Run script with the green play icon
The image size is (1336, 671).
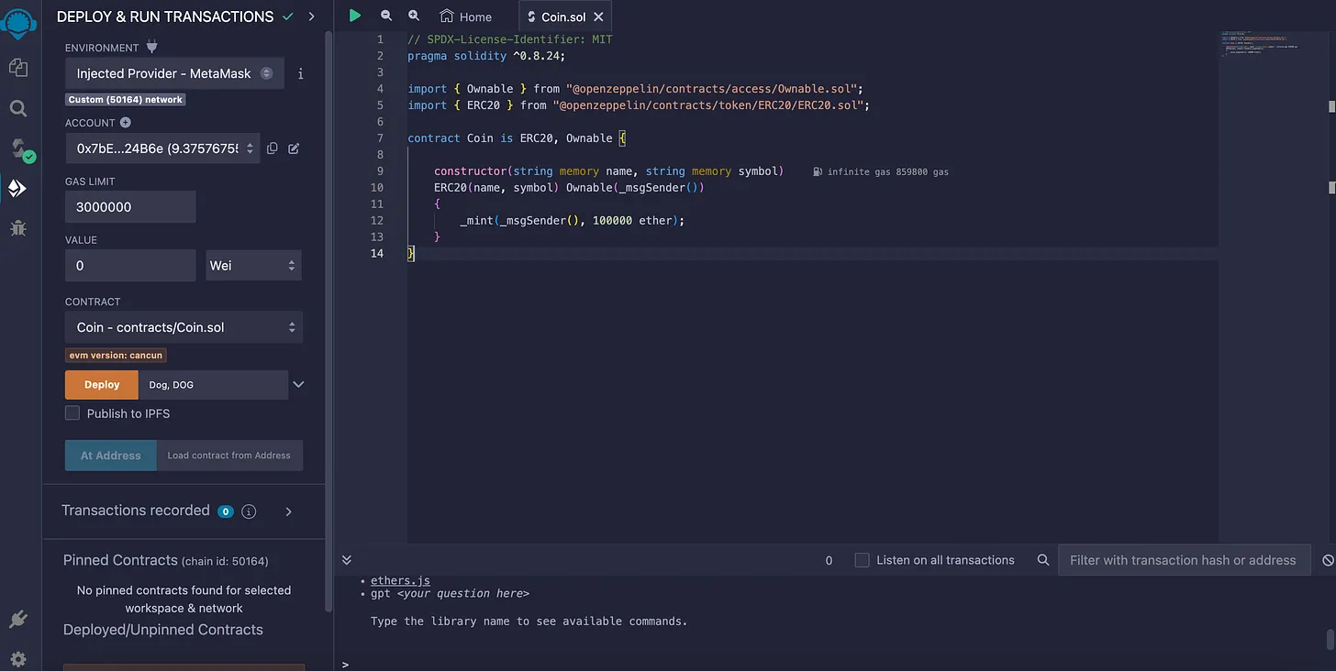tap(355, 16)
